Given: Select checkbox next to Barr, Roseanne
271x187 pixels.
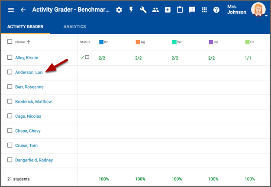Looking at the screenshot, I should 10,87.
